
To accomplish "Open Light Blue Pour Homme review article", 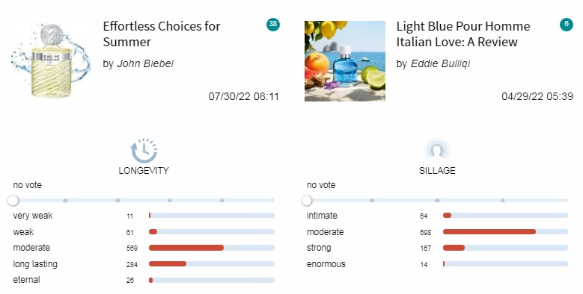I will click(x=463, y=34).
